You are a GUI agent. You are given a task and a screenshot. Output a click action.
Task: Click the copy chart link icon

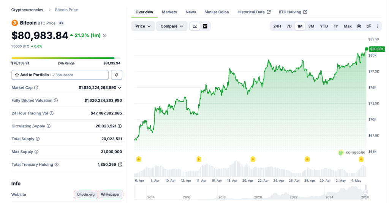(369, 26)
